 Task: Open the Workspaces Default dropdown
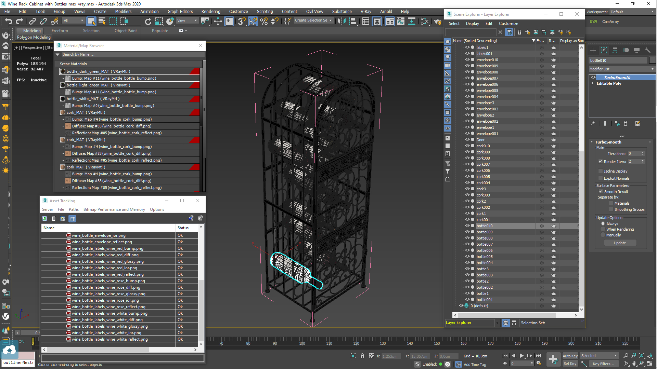coord(632,12)
